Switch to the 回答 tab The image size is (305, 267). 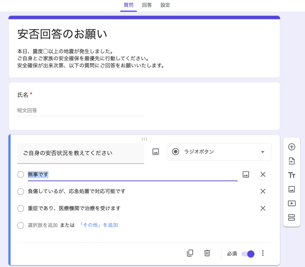147,5
